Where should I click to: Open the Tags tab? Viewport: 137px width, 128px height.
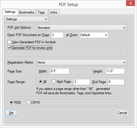pyautogui.click(x=42, y=12)
